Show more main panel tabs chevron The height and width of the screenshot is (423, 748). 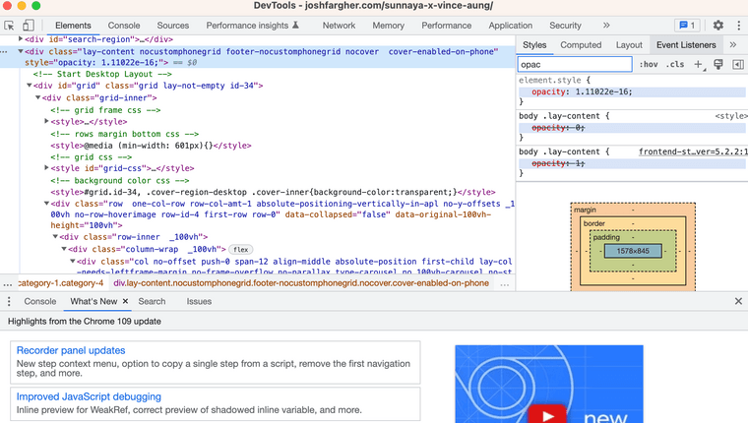606,26
